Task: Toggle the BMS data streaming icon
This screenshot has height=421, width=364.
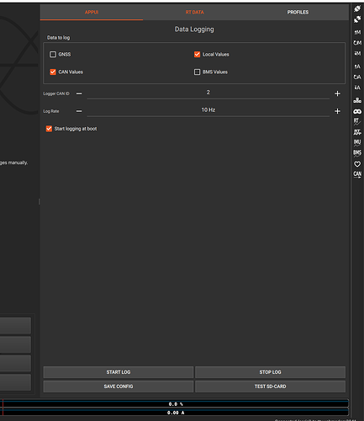Action: pyautogui.click(x=357, y=153)
